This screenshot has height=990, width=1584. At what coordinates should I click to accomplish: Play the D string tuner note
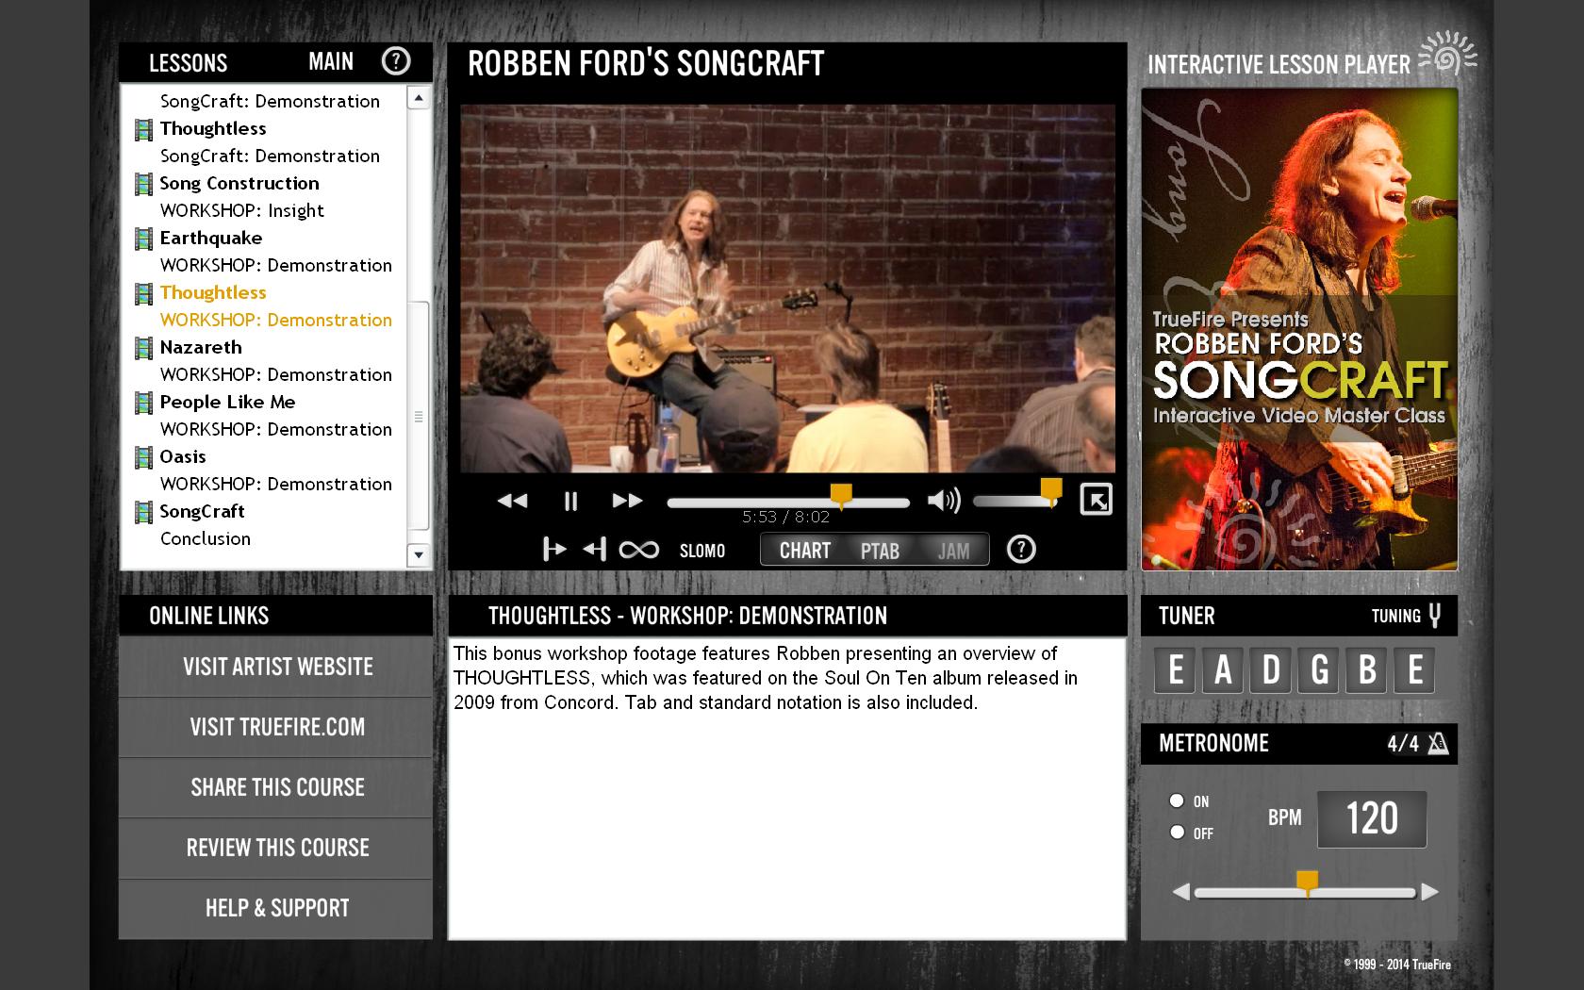coord(1271,670)
